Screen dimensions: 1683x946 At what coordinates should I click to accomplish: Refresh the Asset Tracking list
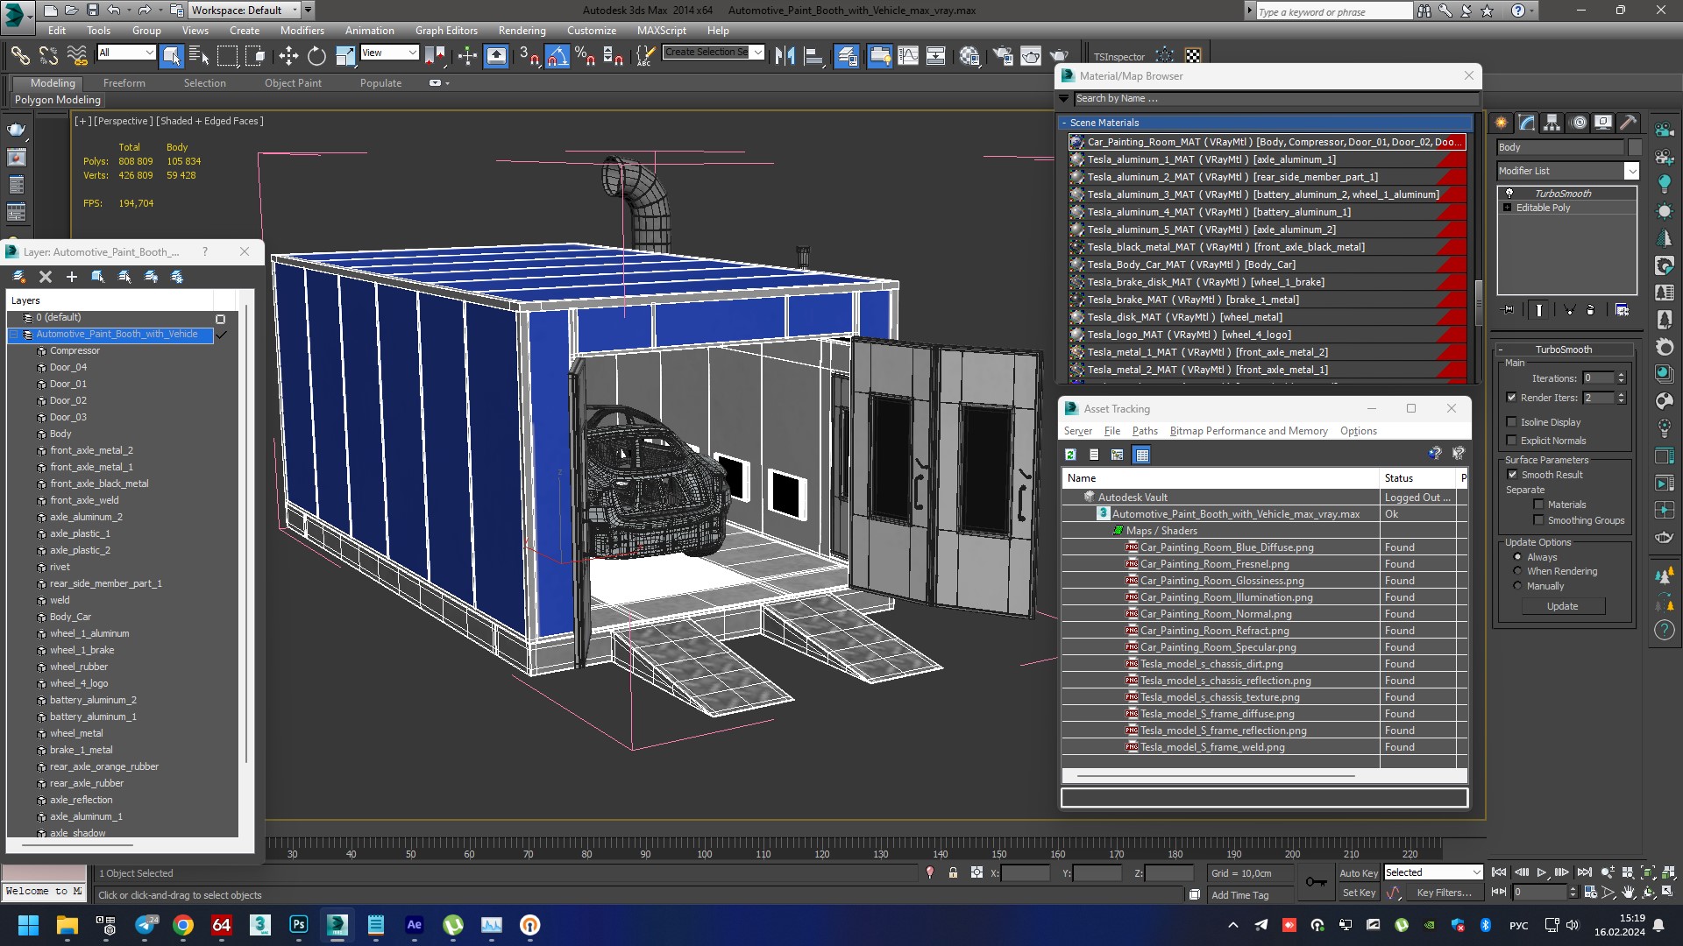coord(1070,455)
